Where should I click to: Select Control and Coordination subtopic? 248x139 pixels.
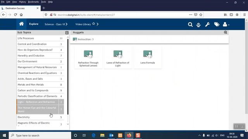click(40, 44)
